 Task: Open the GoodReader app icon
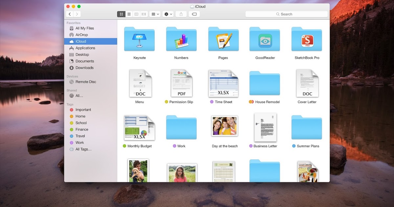(x=265, y=39)
